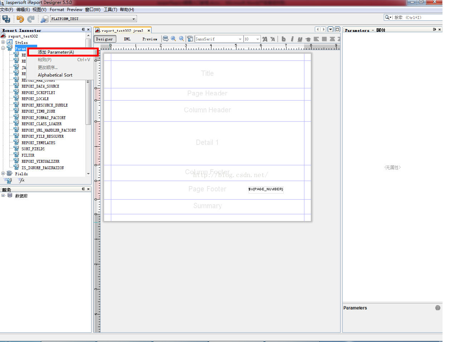Click the Save All toolbar icon
This screenshot has height=342, width=455.
6,19
